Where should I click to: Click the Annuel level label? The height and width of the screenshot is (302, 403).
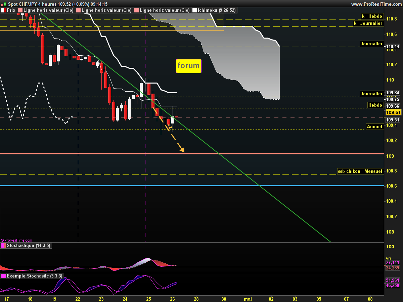374,127
